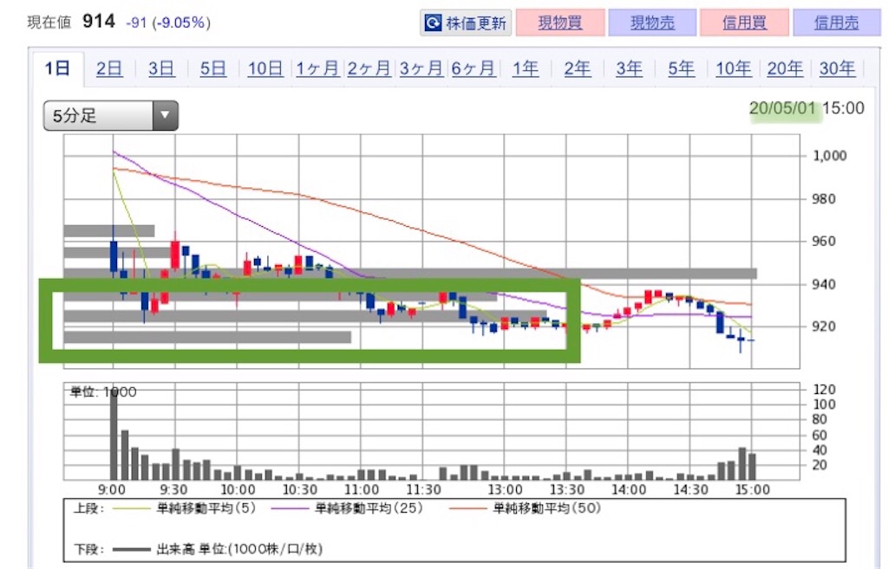Click the last candlestick at 15:00

752,340
